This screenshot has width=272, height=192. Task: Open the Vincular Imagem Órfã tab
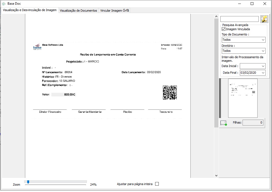[x=115, y=11]
